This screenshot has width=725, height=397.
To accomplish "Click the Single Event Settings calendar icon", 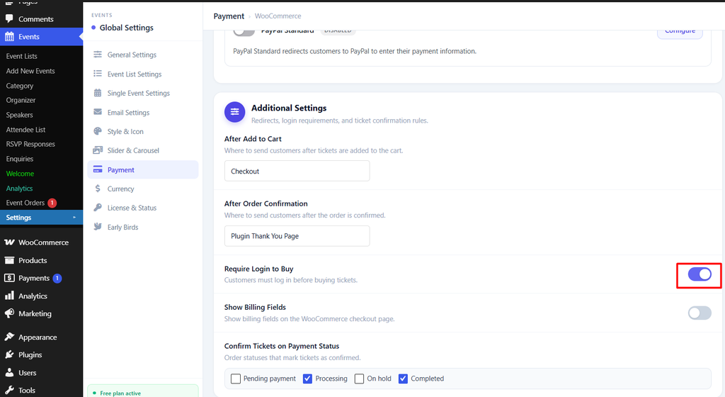I will [x=98, y=93].
